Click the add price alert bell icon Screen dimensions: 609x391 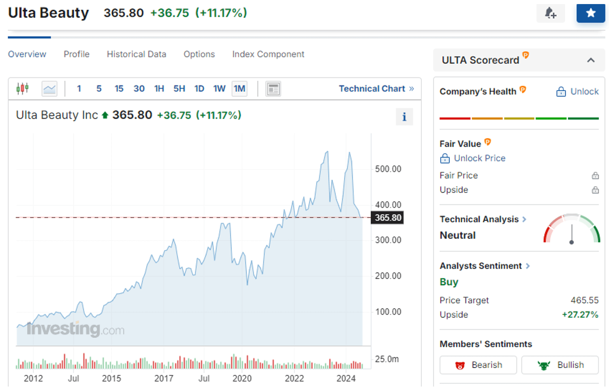pos(550,13)
